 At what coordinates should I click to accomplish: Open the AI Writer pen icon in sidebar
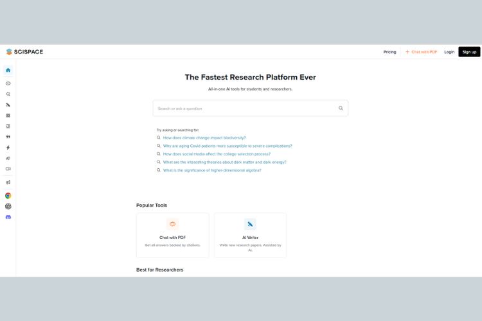tap(8, 105)
